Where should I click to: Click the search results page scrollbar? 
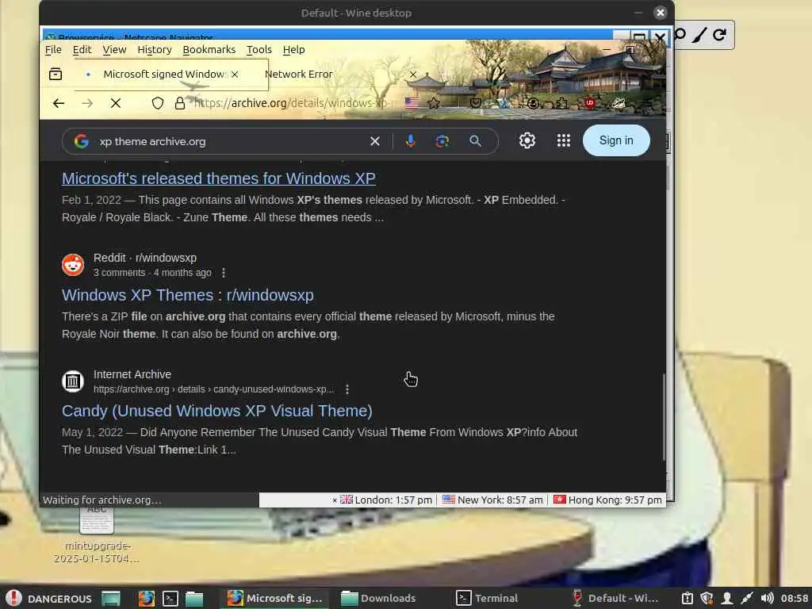point(664,417)
